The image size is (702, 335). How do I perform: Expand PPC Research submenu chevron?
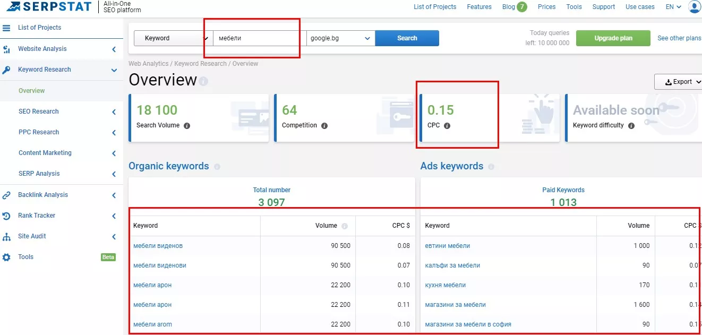[x=114, y=132]
